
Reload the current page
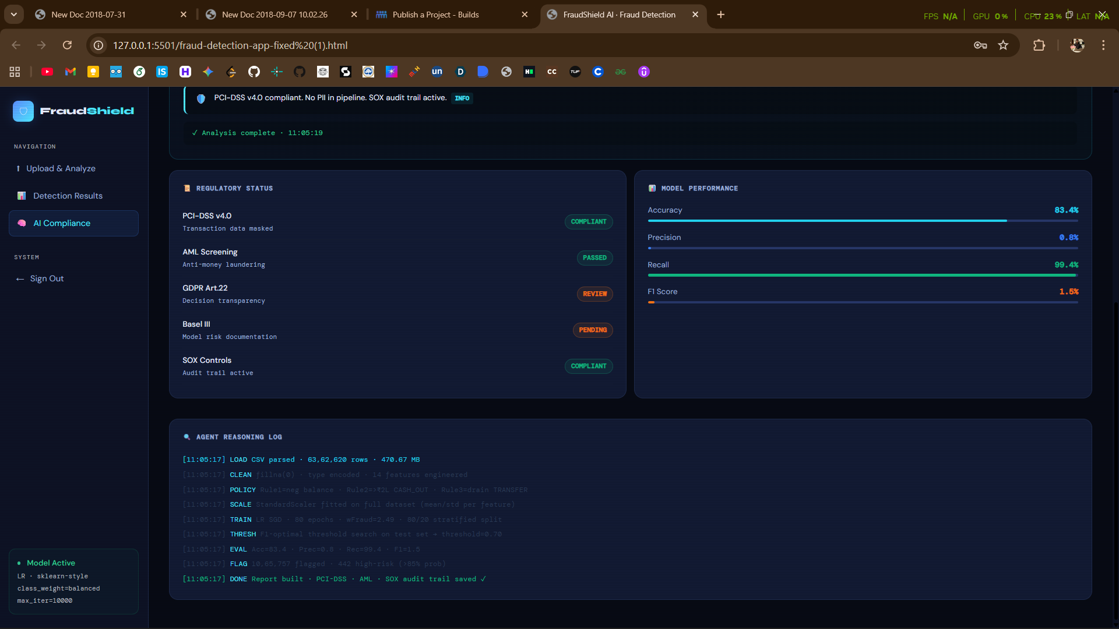click(68, 45)
